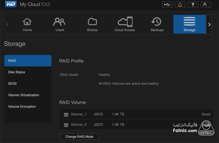
Task: Open Volume Encryption in the sidebar
Action: pos(28,107)
